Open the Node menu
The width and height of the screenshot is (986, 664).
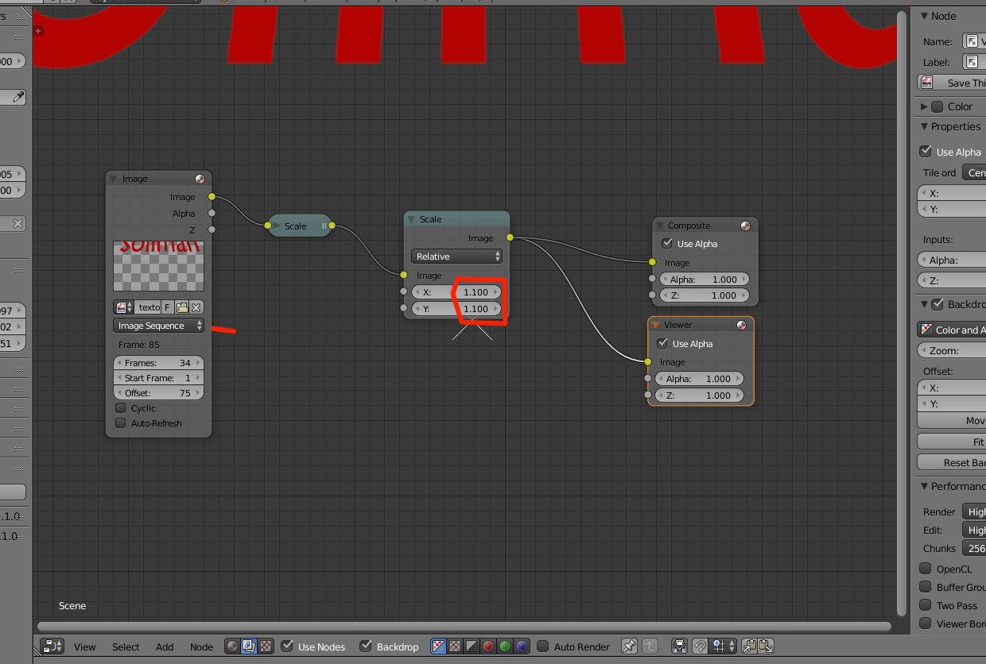[x=201, y=647]
